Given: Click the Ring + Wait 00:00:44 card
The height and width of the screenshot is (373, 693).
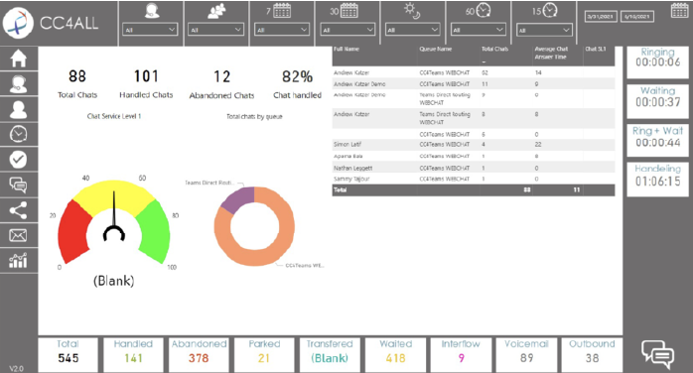Looking at the screenshot, I should [657, 141].
